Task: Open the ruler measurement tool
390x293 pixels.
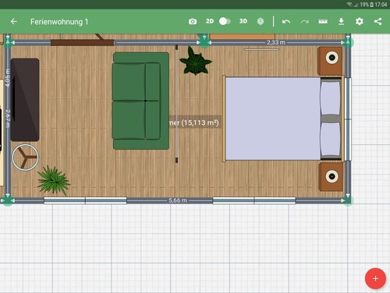Action: coord(323,22)
